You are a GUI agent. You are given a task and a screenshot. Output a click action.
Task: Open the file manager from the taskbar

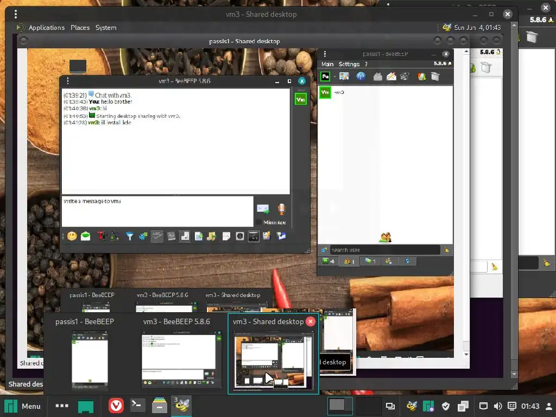pos(160,406)
